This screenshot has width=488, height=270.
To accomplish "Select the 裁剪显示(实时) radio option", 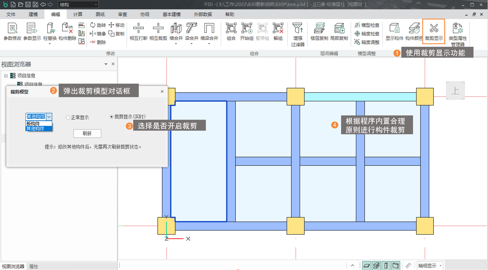I will (x=111, y=117).
